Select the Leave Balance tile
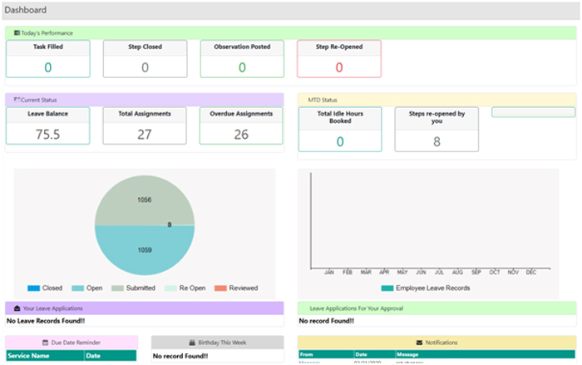The width and height of the screenshot is (582, 365). [x=47, y=126]
